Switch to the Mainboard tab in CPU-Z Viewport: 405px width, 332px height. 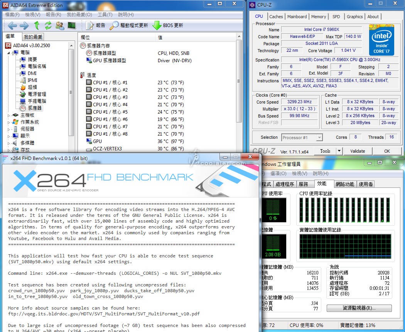tap(297, 17)
